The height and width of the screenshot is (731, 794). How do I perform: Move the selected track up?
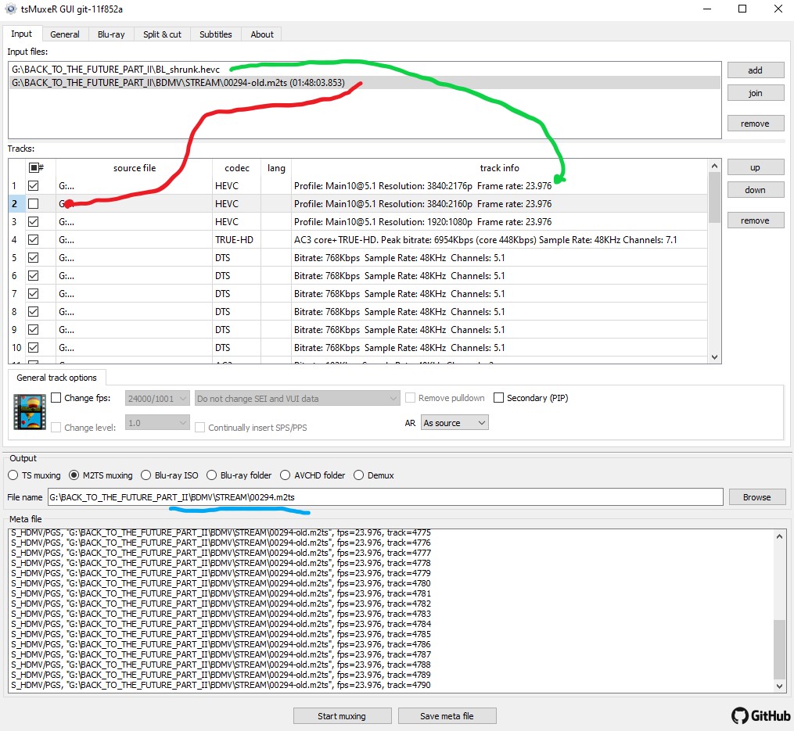(755, 167)
